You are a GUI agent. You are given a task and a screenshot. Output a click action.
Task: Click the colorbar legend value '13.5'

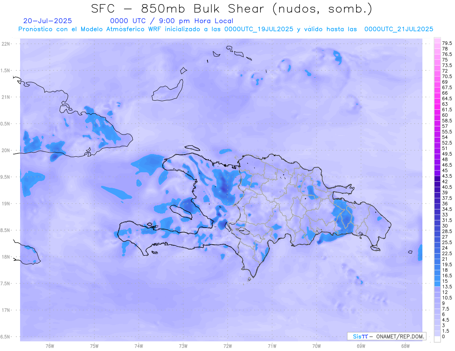(447, 287)
